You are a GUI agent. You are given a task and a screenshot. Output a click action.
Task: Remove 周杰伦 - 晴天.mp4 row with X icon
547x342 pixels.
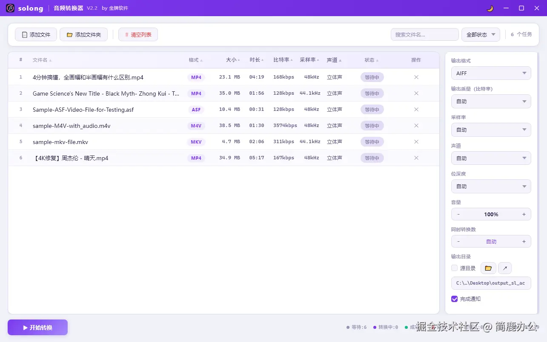click(x=416, y=158)
